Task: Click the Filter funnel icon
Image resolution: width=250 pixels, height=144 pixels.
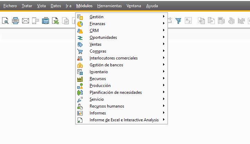Action: point(178,21)
